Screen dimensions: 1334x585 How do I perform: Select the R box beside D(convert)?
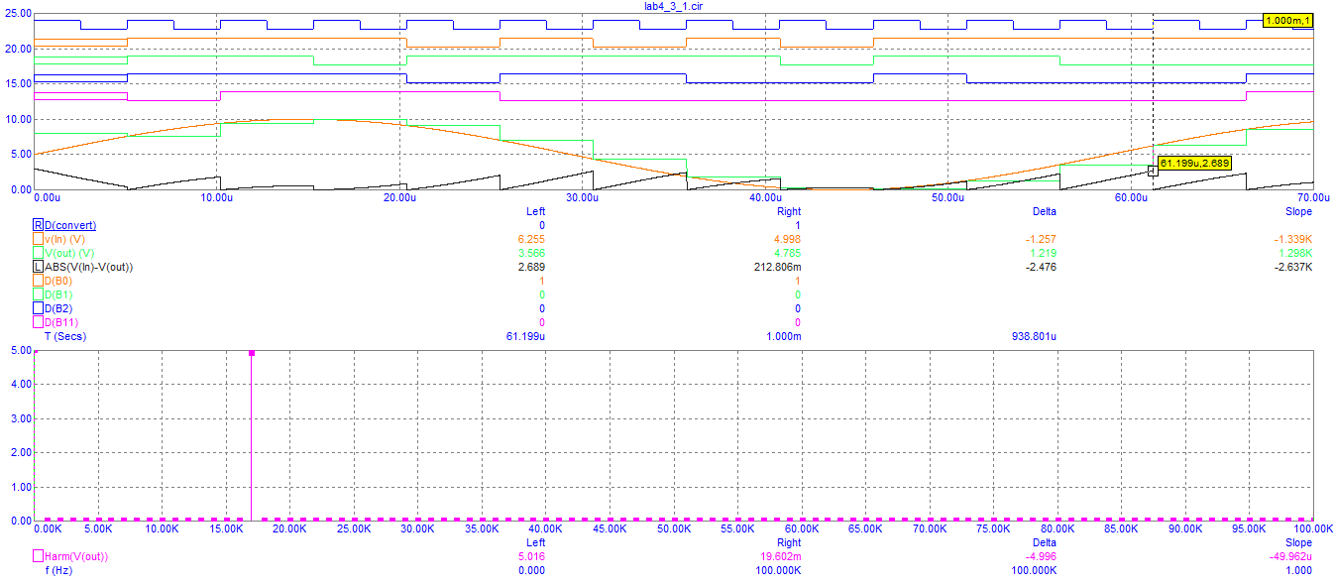[39, 225]
